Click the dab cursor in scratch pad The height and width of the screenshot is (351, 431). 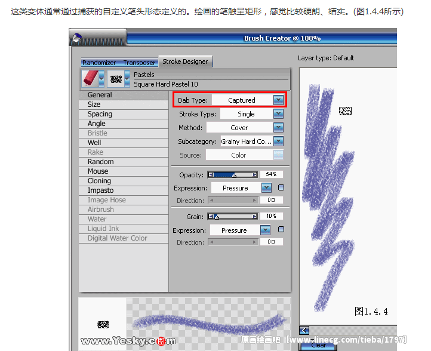pyautogui.click(x=345, y=111)
